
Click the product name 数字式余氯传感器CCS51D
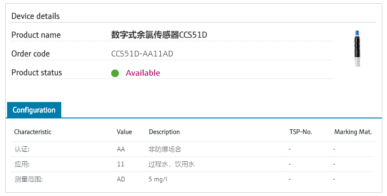click(159, 35)
